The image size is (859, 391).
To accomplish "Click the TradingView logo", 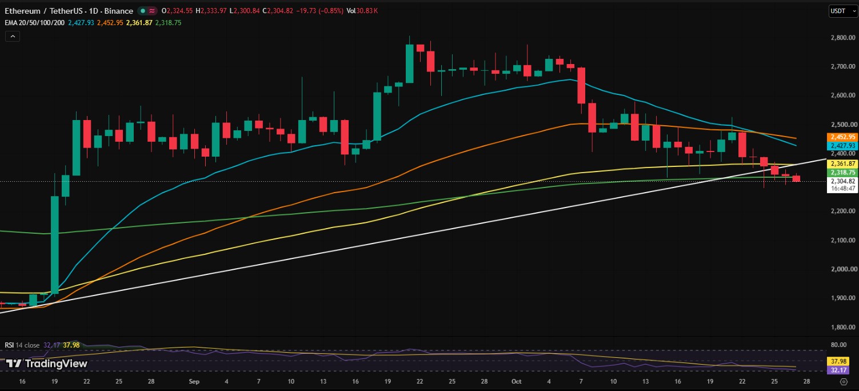I will coord(47,364).
